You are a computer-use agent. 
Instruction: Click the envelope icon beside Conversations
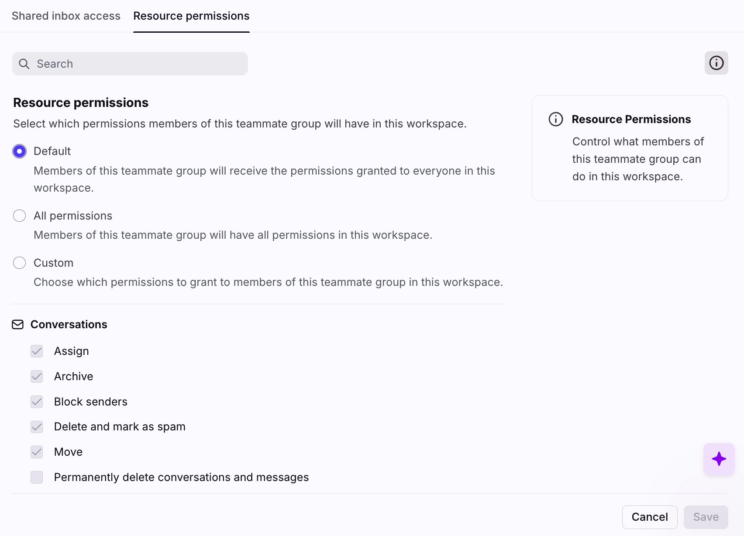17,324
